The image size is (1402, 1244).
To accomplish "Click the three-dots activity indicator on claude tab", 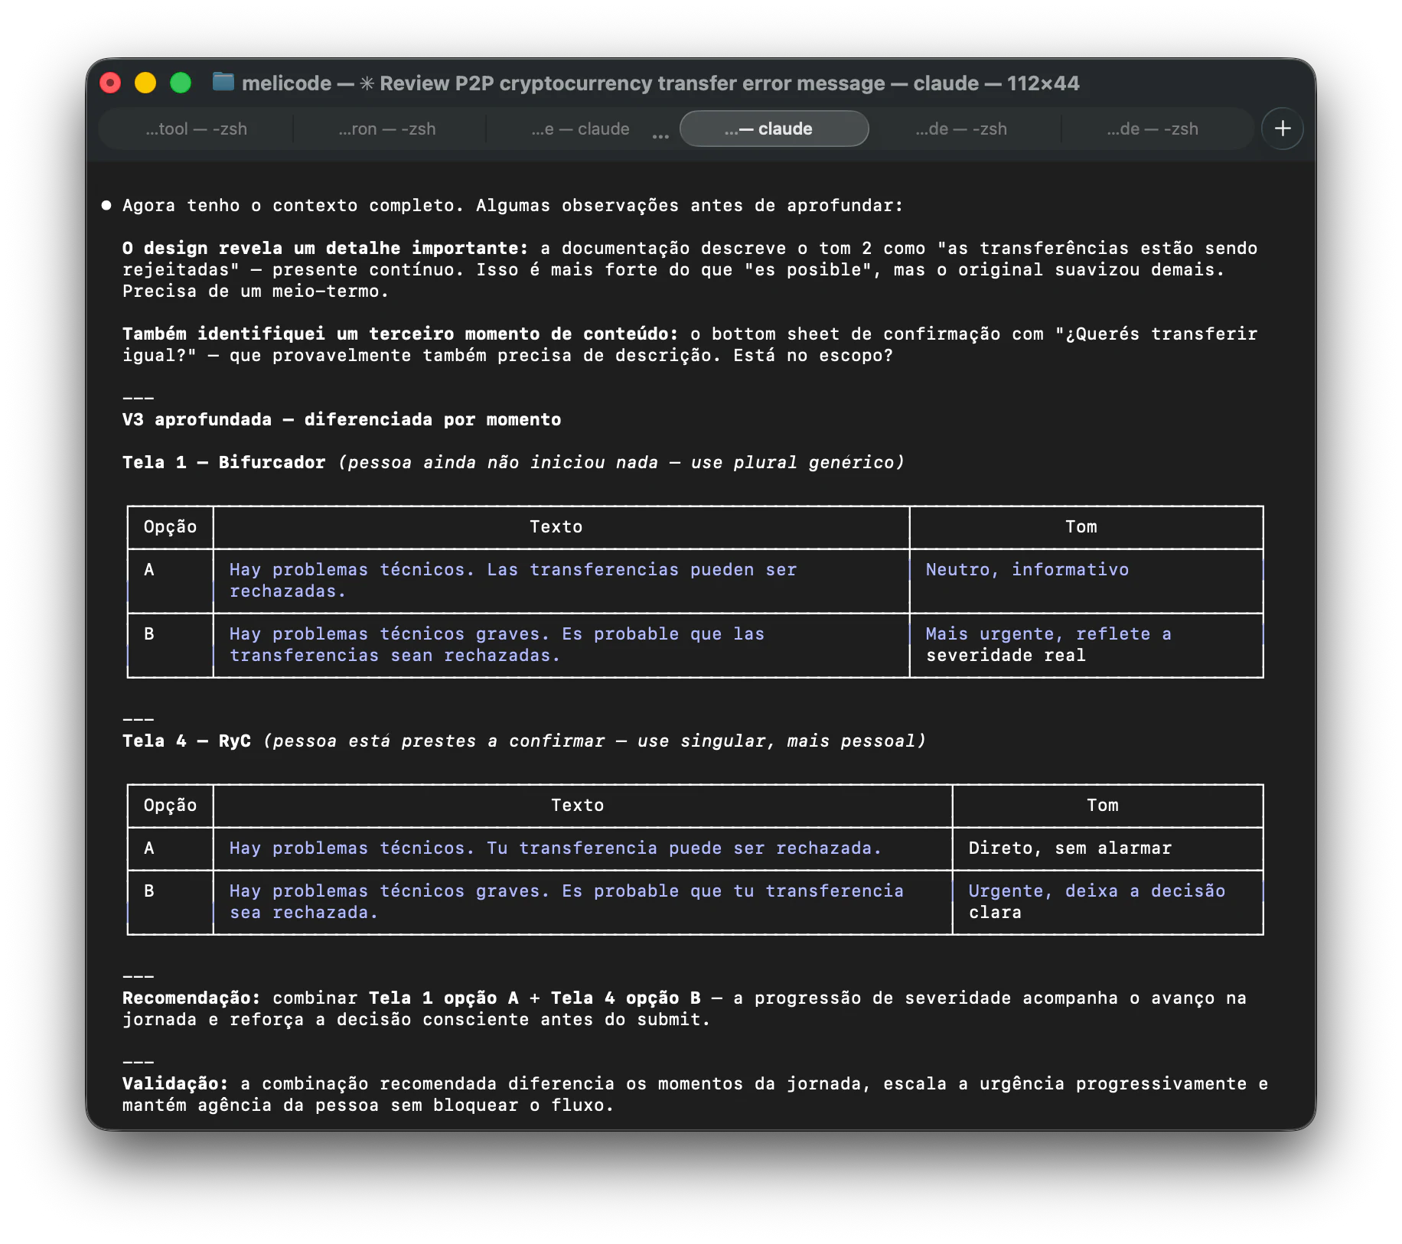I will click(660, 136).
